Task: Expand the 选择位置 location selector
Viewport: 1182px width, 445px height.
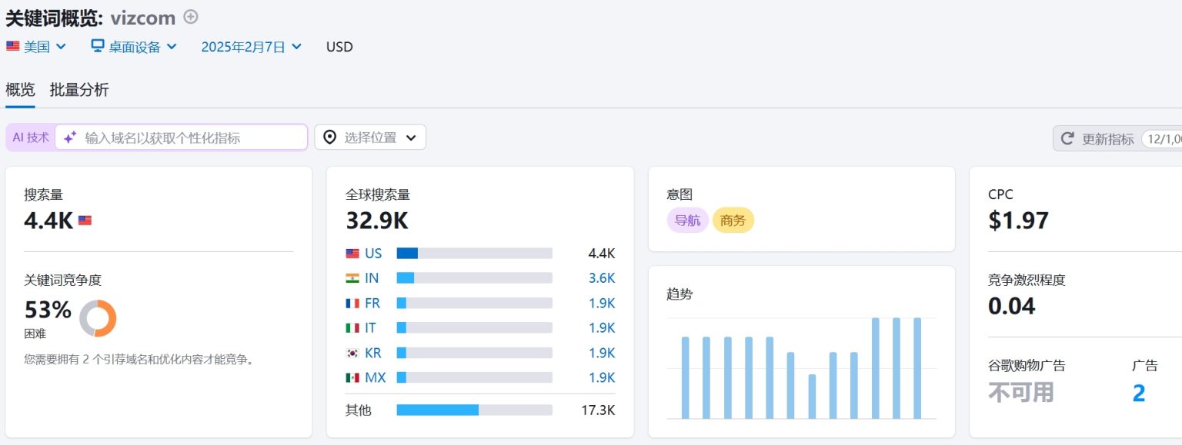Action: [x=370, y=138]
